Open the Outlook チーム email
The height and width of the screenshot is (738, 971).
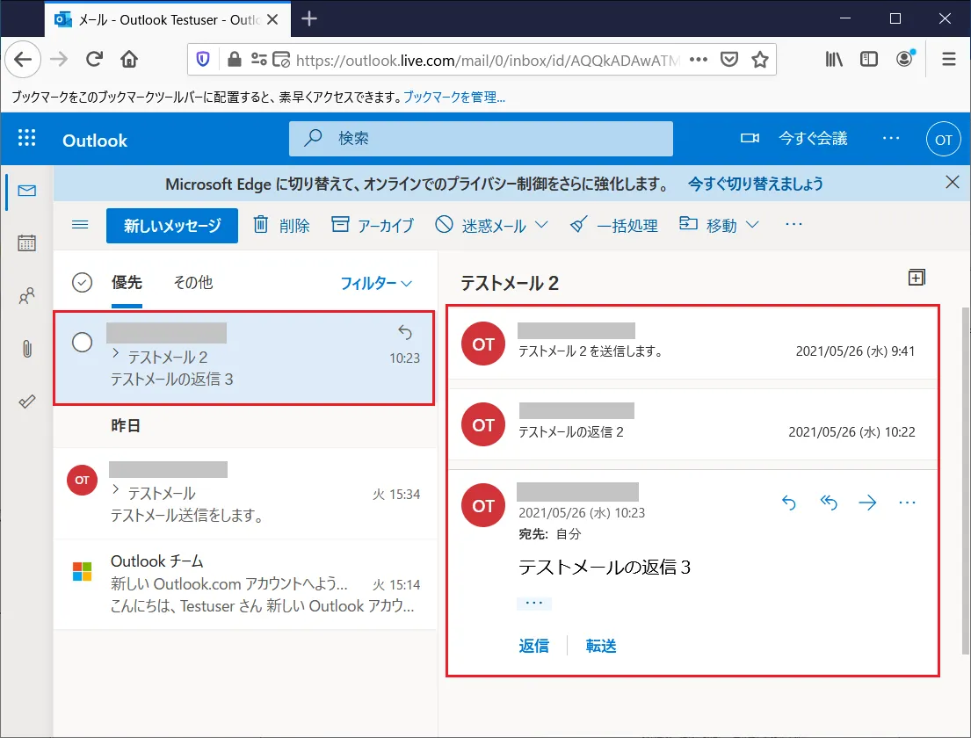[245, 584]
